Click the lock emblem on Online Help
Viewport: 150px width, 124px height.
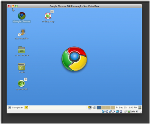52,12
